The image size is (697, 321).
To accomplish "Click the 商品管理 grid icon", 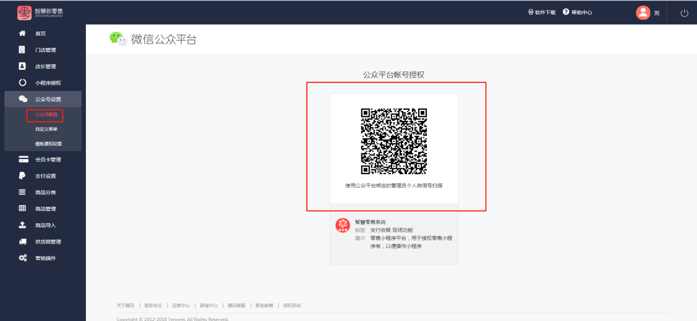I will (x=23, y=208).
